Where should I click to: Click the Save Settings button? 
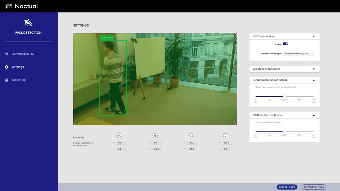pos(287,187)
